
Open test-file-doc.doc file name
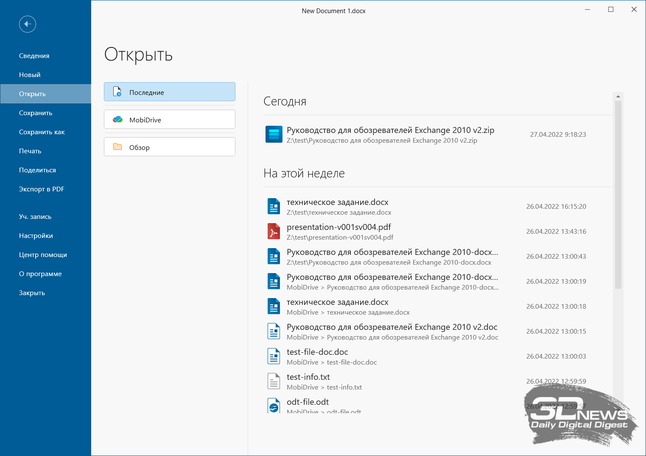point(317,352)
